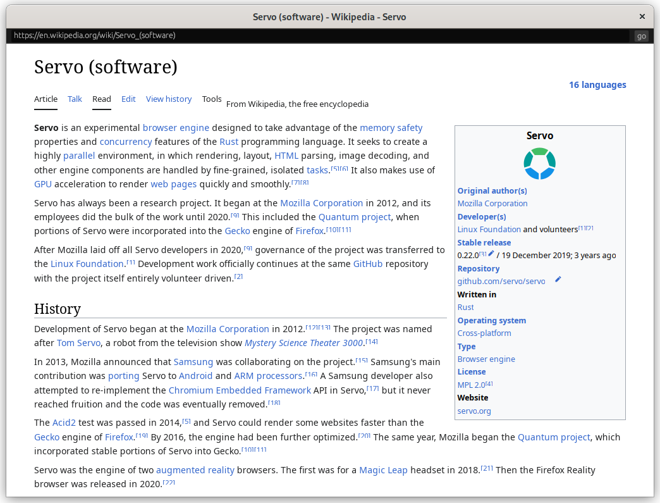The height and width of the screenshot is (503, 660).
Task: Close the Servo browser window
Action: coord(642,17)
